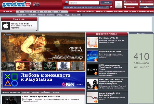Screen dimensions: 154x104
Task: Click the Apple logo in the Страна Игр box
Action: [6, 26]
